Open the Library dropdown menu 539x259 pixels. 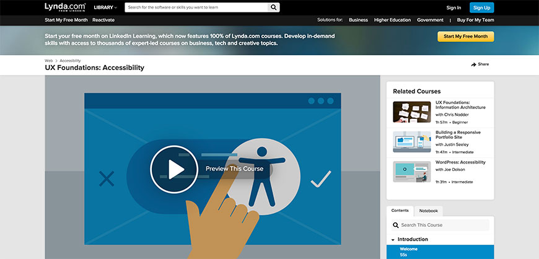(x=105, y=7)
